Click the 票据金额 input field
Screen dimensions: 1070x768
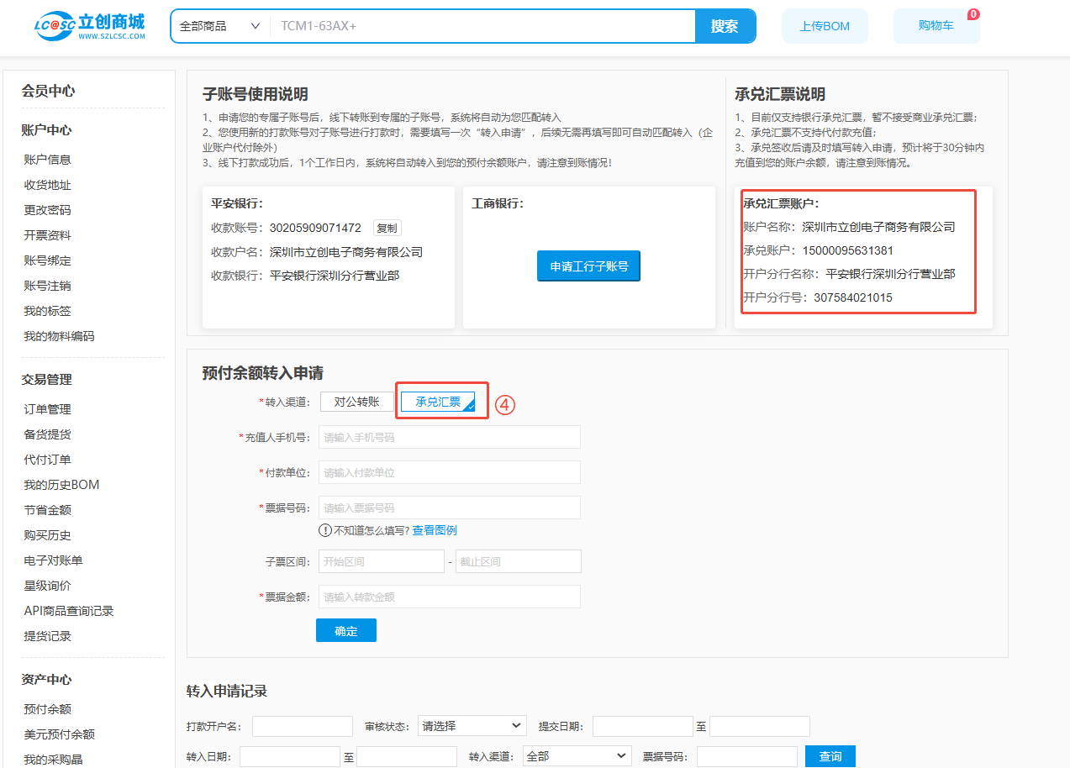coord(449,597)
